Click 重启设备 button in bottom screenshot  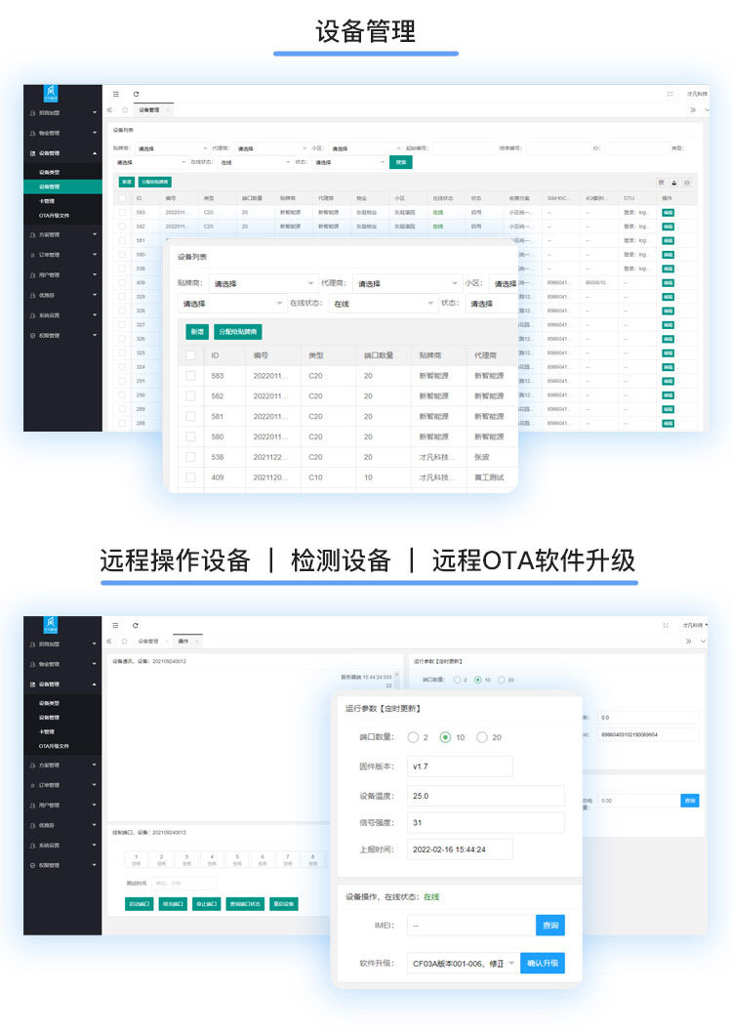click(284, 903)
